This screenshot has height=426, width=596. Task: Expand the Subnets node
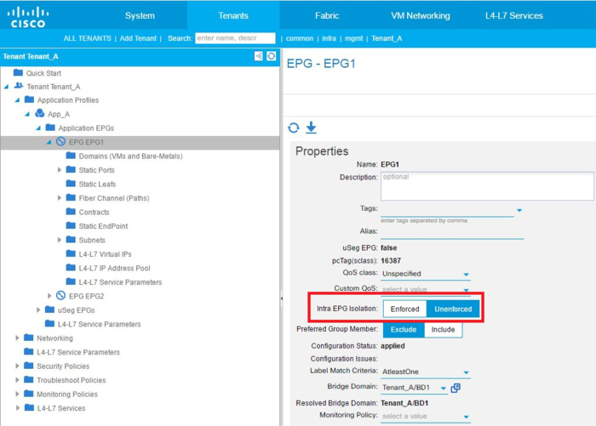click(60, 240)
